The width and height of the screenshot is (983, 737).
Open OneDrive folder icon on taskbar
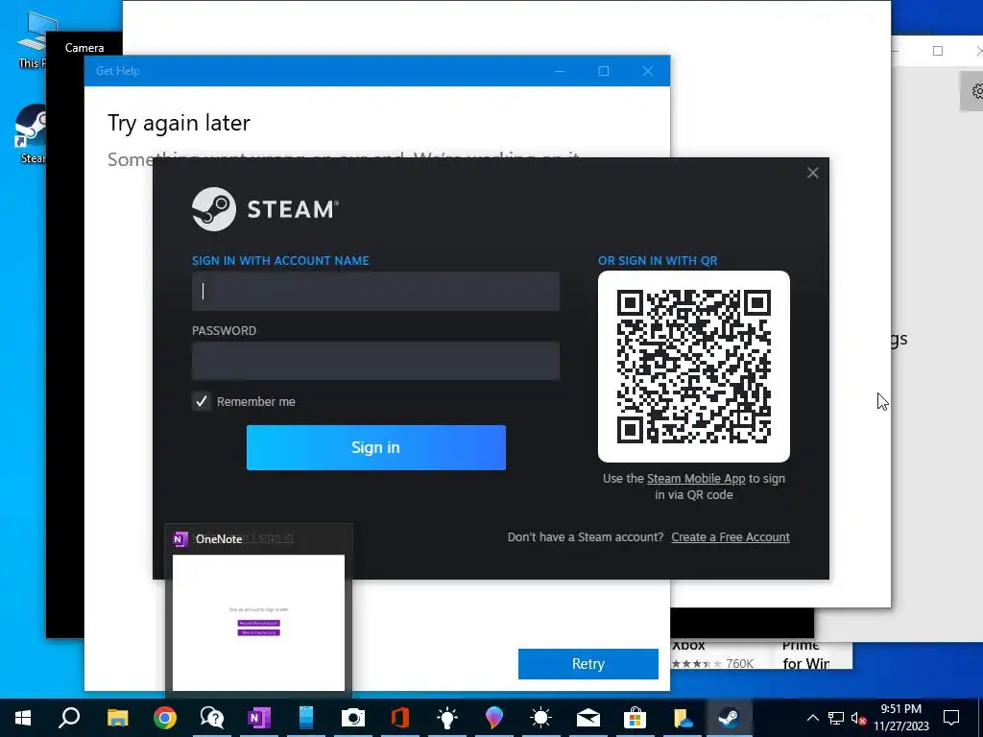683,718
